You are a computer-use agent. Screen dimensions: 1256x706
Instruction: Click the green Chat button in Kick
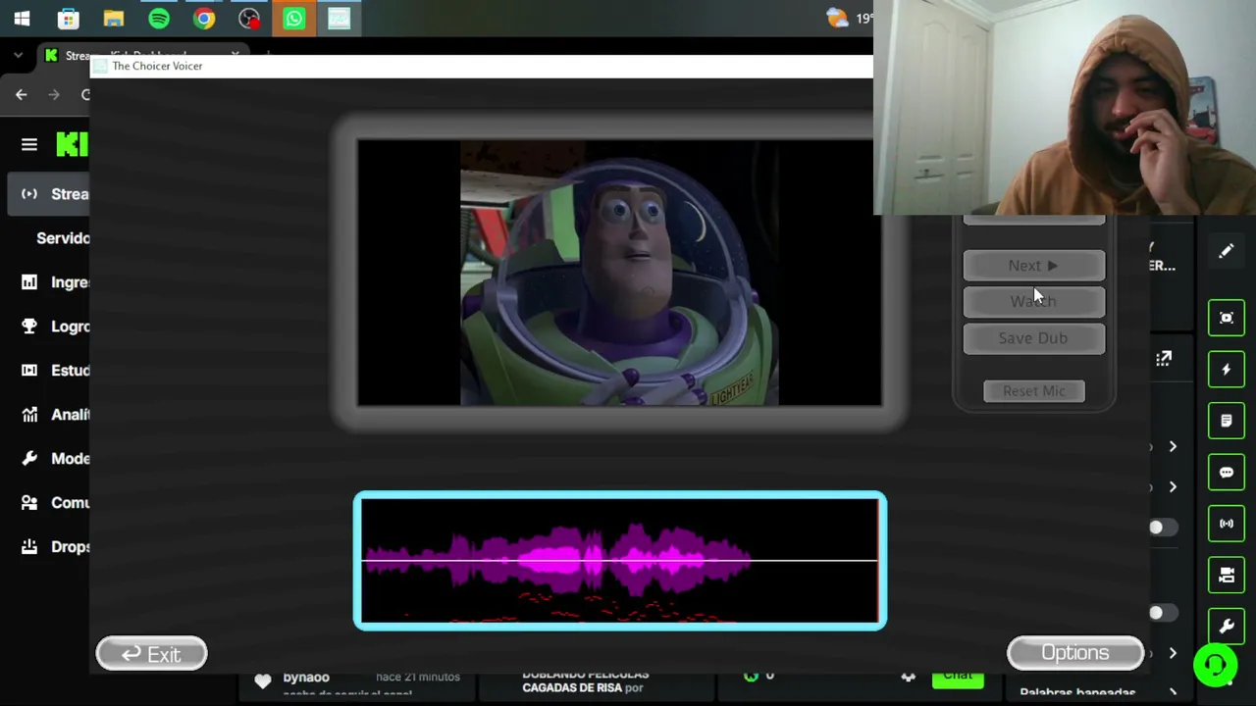click(958, 677)
